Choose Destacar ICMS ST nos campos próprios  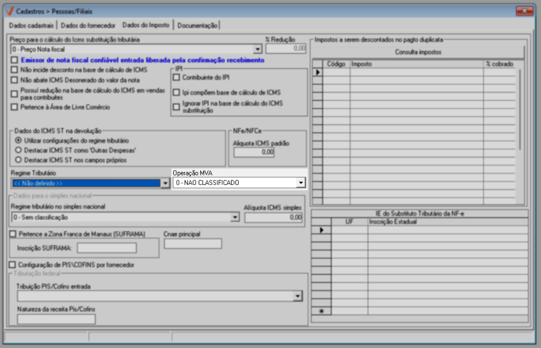pos(18,160)
